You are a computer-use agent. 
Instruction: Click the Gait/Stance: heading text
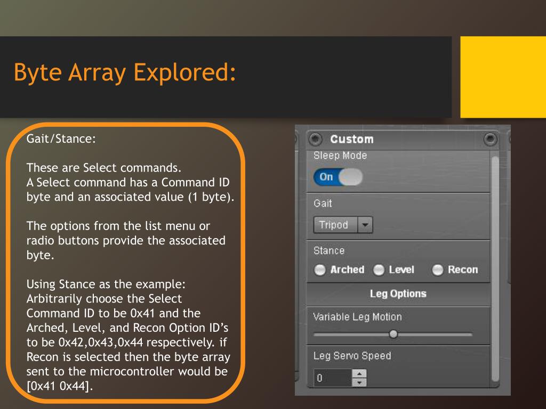(61, 138)
